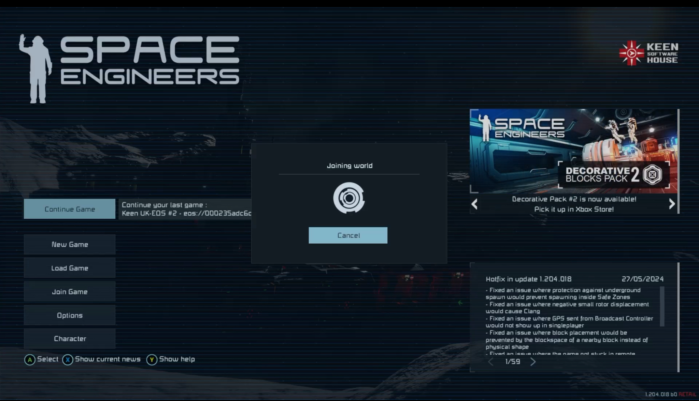Open Load Game menu
Screen dimensions: 699x401
tap(70, 268)
